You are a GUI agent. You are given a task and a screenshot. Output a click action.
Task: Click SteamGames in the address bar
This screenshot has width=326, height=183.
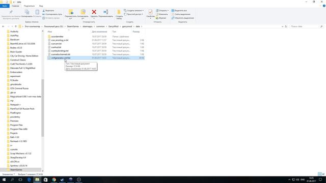pyautogui.click(x=73, y=26)
